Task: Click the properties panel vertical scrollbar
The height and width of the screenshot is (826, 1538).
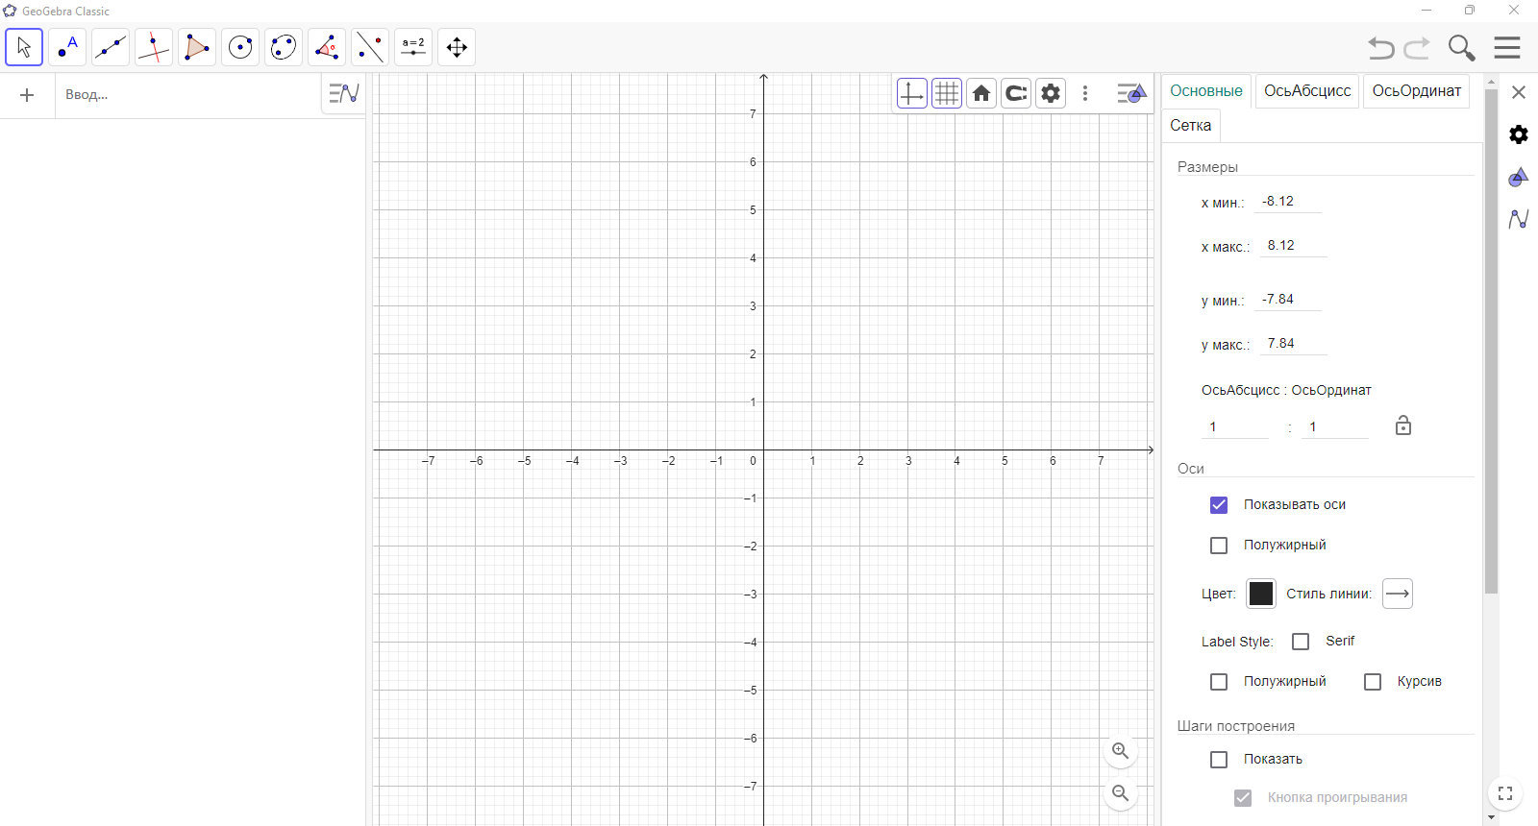Action: (x=1491, y=341)
